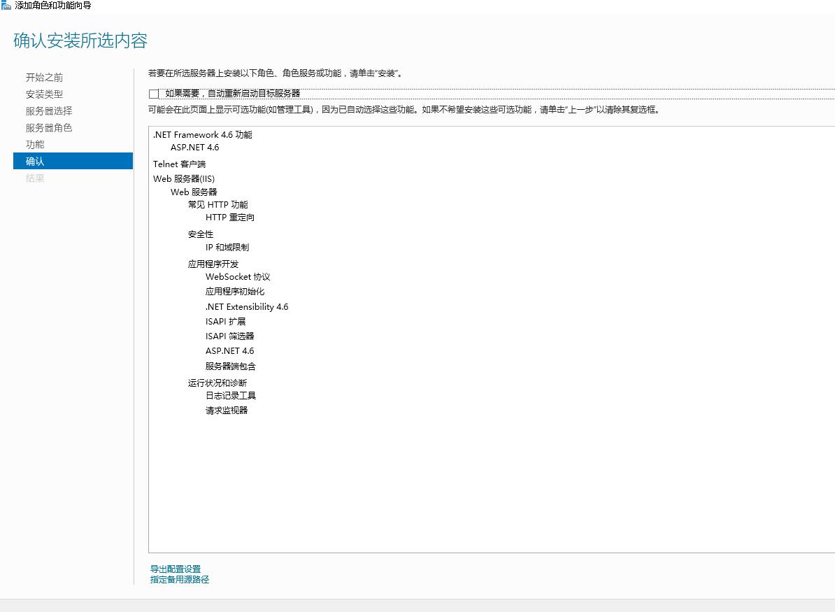Screen dimensions: 835x612
Task: Select the Telnet 客户端 entry
Action: [x=180, y=164]
